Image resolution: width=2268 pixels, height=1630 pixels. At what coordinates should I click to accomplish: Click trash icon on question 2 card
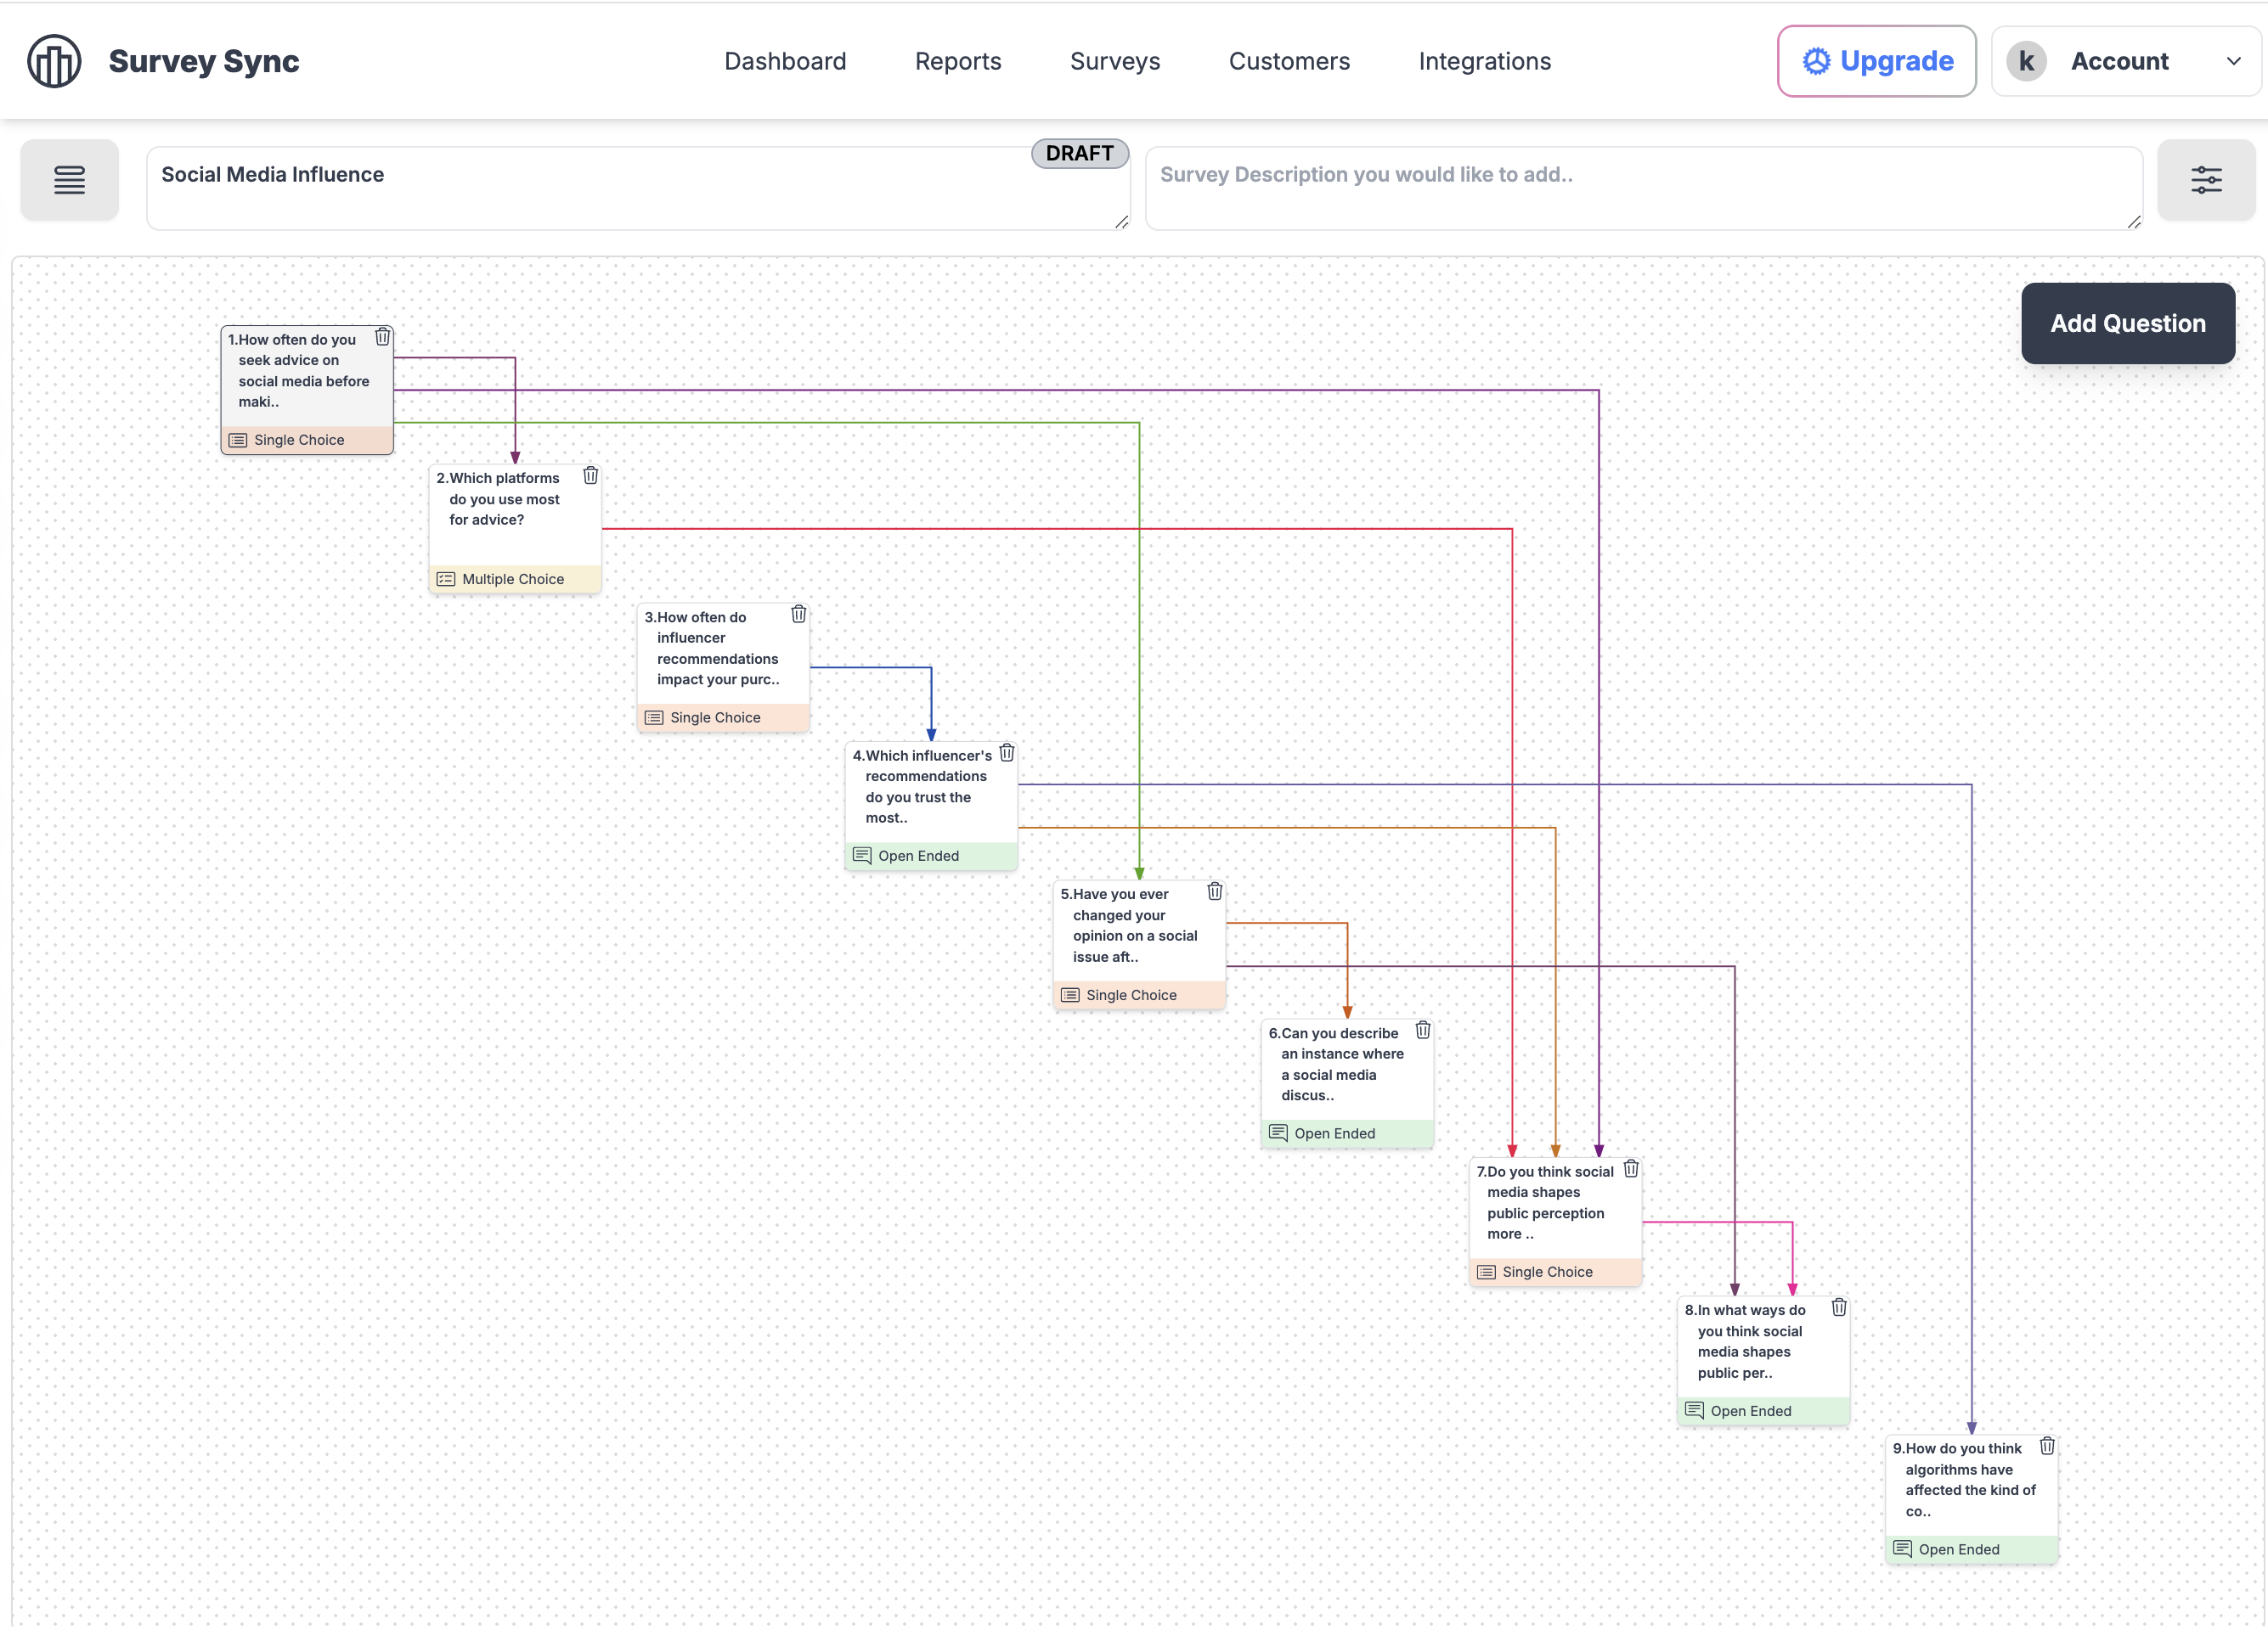click(590, 475)
